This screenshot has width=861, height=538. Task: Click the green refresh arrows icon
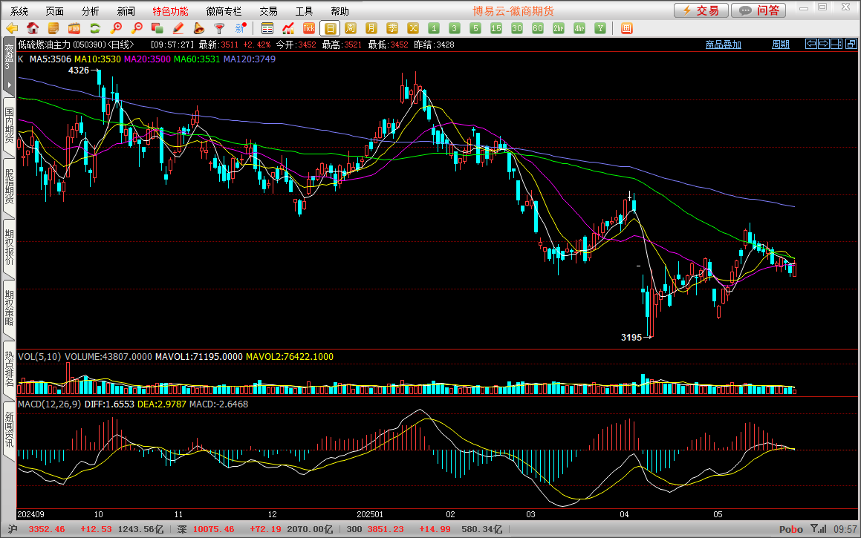pyautogui.click(x=95, y=28)
